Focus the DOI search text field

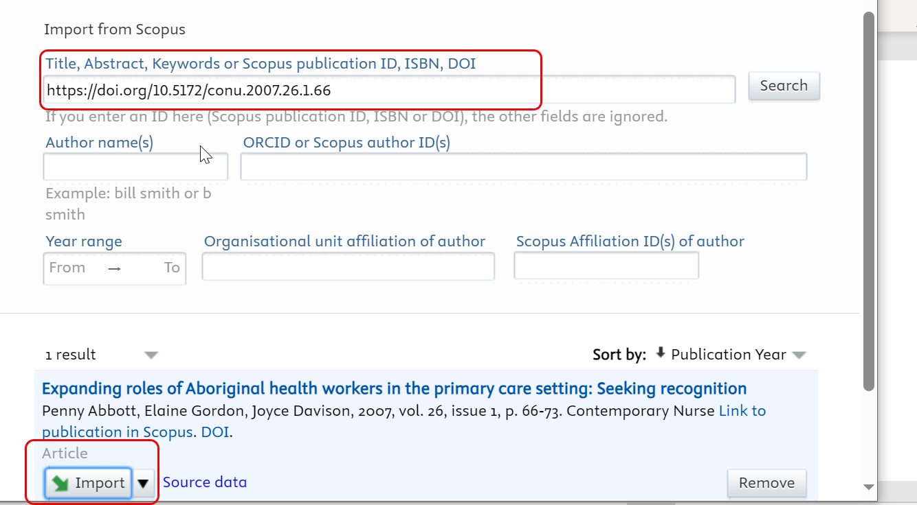388,90
